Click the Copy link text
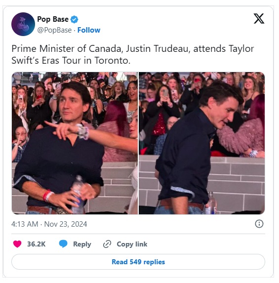Viewport: 279px width, 283px height. 132,244
